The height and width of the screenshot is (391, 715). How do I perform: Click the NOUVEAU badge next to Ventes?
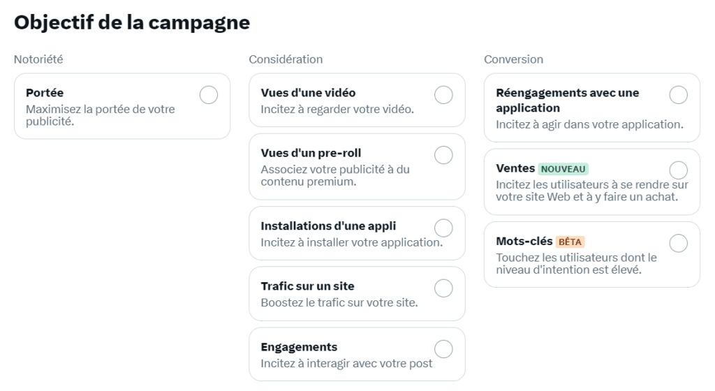tap(563, 169)
